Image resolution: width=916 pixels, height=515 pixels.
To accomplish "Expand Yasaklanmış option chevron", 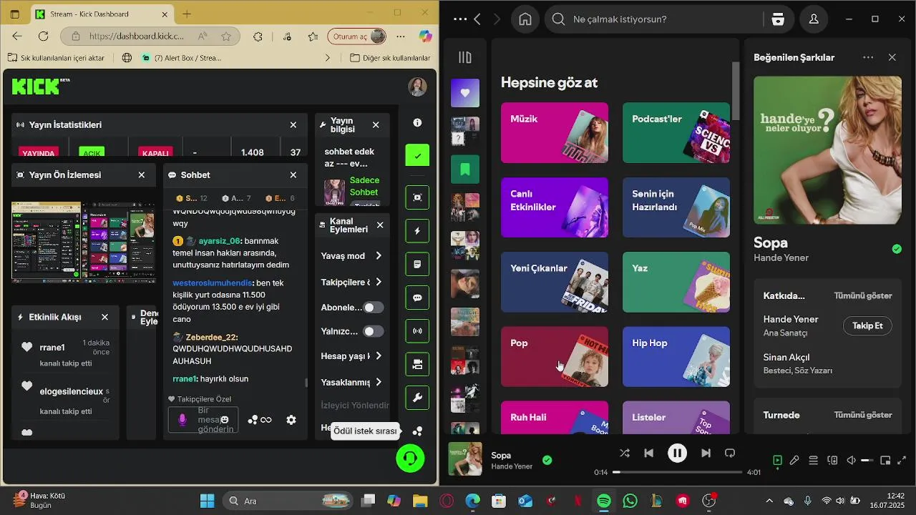I will coord(379,382).
